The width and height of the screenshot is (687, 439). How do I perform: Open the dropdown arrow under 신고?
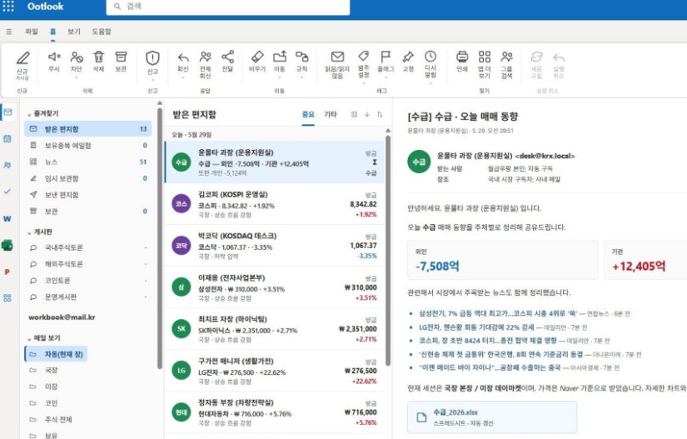click(152, 80)
